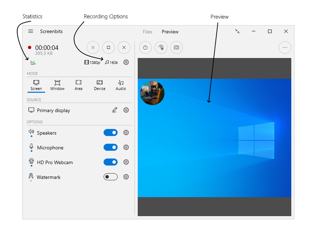The height and width of the screenshot is (246, 317).
Task: Switch to the Files tab
Action: coord(148,32)
